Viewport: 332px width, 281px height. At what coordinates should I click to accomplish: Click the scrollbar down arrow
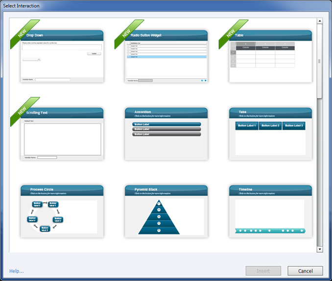click(319, 249)
